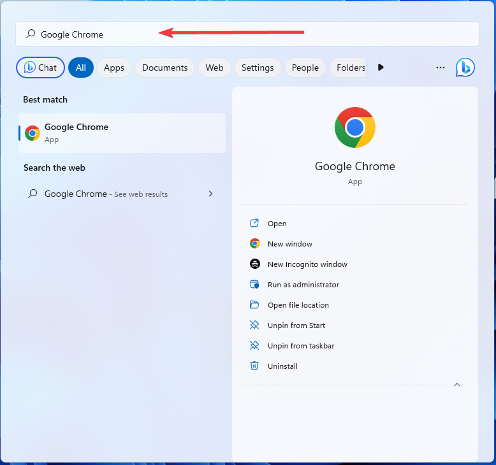Select the Folders filter tab
496x465 pixels.
347,68
